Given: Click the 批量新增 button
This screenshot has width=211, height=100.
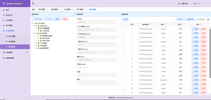Looking at the screenshot, I should [x=189, y=19].
